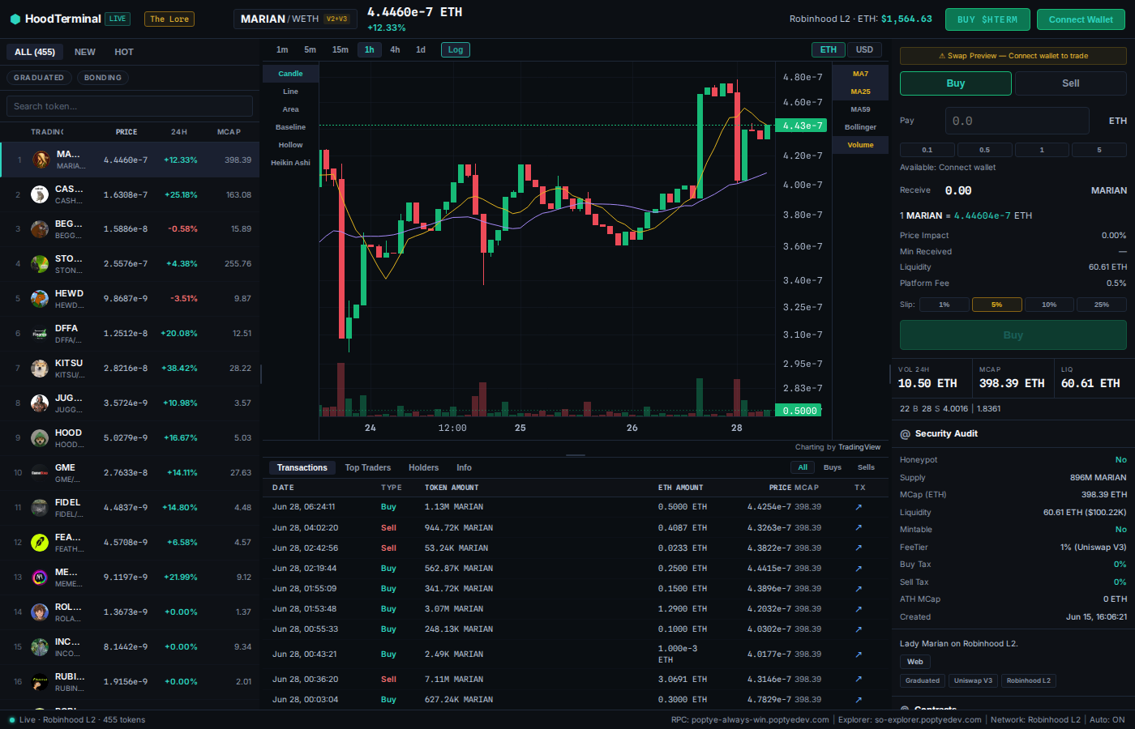
Task: Open the Web link for Lady Marian
Action: [x=915, y=662]
